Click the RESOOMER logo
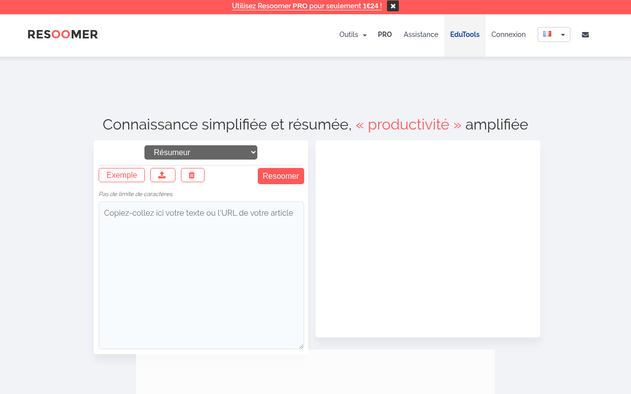 63,34
